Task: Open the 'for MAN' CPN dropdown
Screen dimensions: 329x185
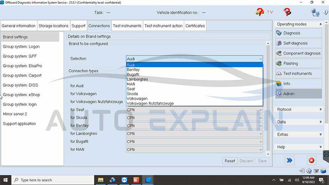Action: point(194,150)
